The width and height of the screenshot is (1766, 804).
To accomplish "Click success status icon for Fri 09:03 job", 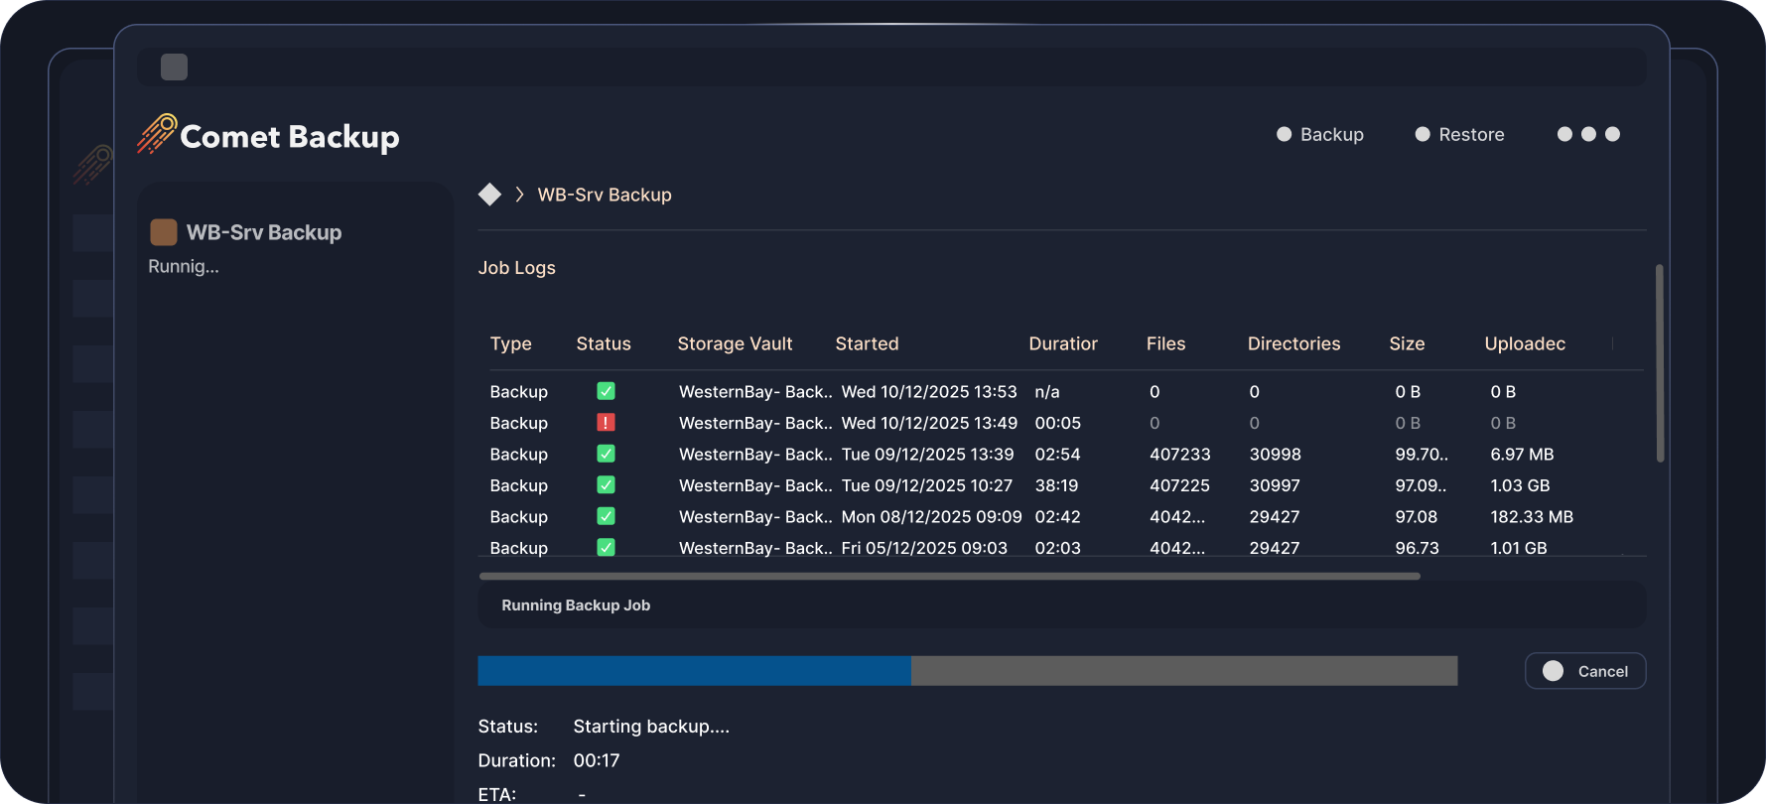I will 606,547.
